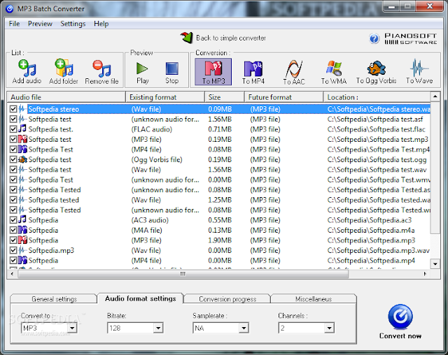Start preview with the Play button
This screenshot has width=448, height=355.
tap(142, 72)
